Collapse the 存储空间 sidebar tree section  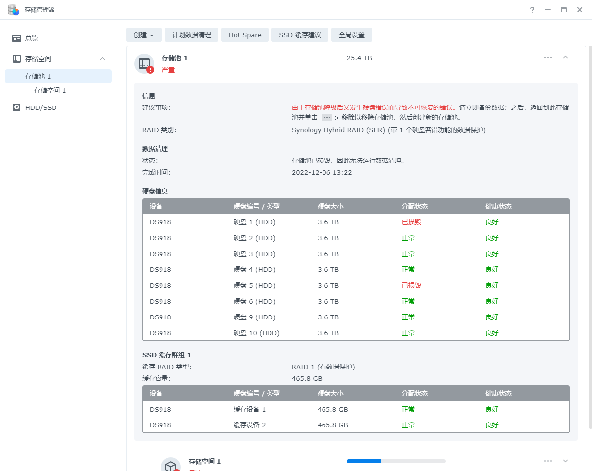tap(103, 59)
